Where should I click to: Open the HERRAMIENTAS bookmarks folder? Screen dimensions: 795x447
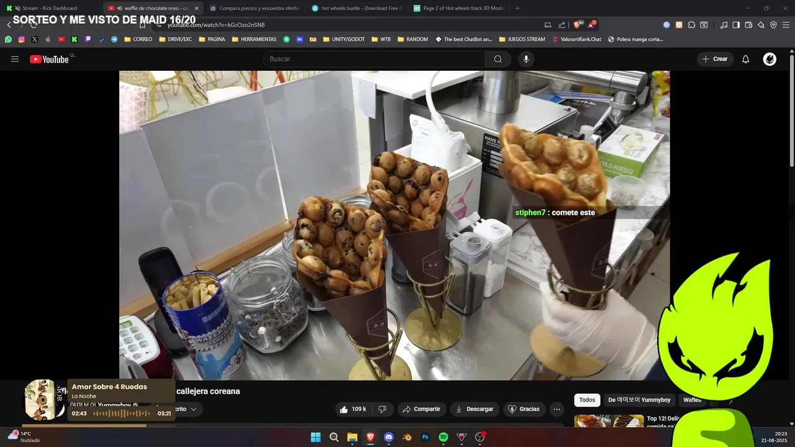click(253, 39)
